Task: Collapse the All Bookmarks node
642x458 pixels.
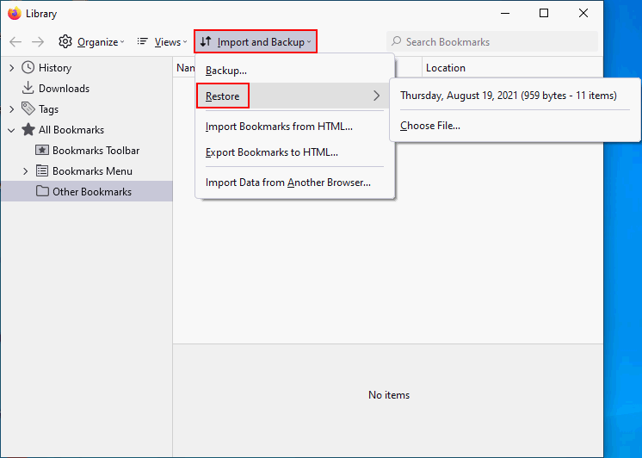Action: pyautogui.click(x=11, y=130)
